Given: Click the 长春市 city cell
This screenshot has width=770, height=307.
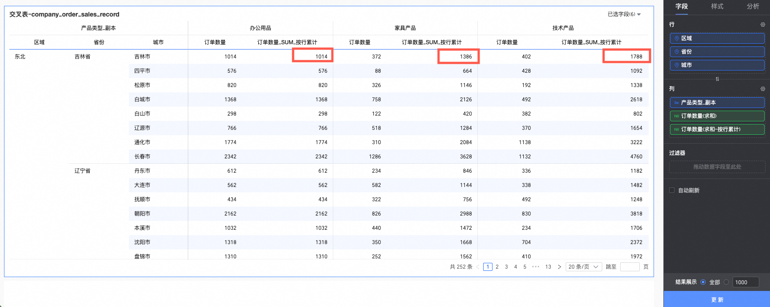Looking at the screenshot, I should [142, 157].
